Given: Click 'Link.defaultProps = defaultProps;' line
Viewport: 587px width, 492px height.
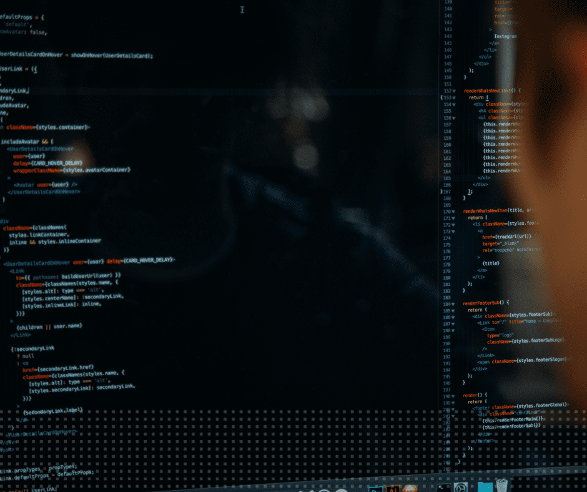Looking at the screenshot, I should pos(47,475).
